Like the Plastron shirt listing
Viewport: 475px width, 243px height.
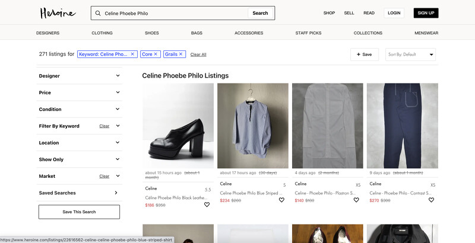pos(356,200)
